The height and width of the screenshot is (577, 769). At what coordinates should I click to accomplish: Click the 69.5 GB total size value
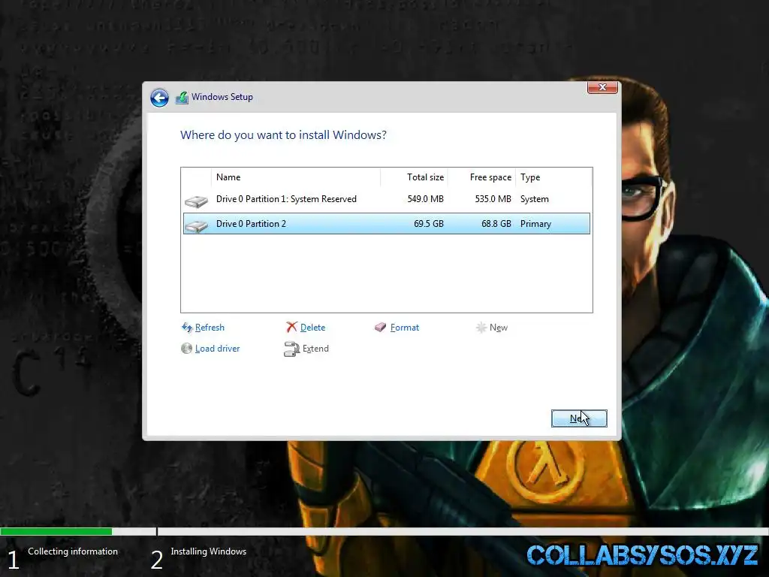[429, 224]
